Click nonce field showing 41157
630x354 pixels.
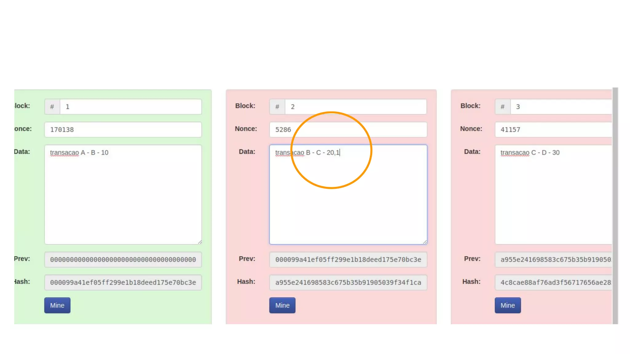click(553, 129)
